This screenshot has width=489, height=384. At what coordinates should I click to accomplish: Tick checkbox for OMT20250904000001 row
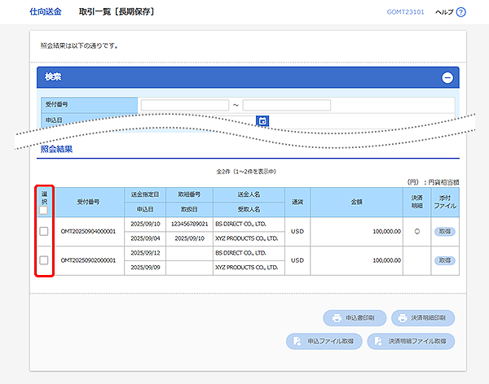(44, 231)
